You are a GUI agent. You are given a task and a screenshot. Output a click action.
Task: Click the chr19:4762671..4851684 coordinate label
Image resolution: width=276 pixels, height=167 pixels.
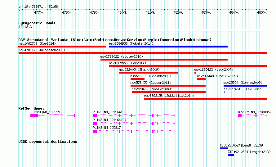[39, 7]
